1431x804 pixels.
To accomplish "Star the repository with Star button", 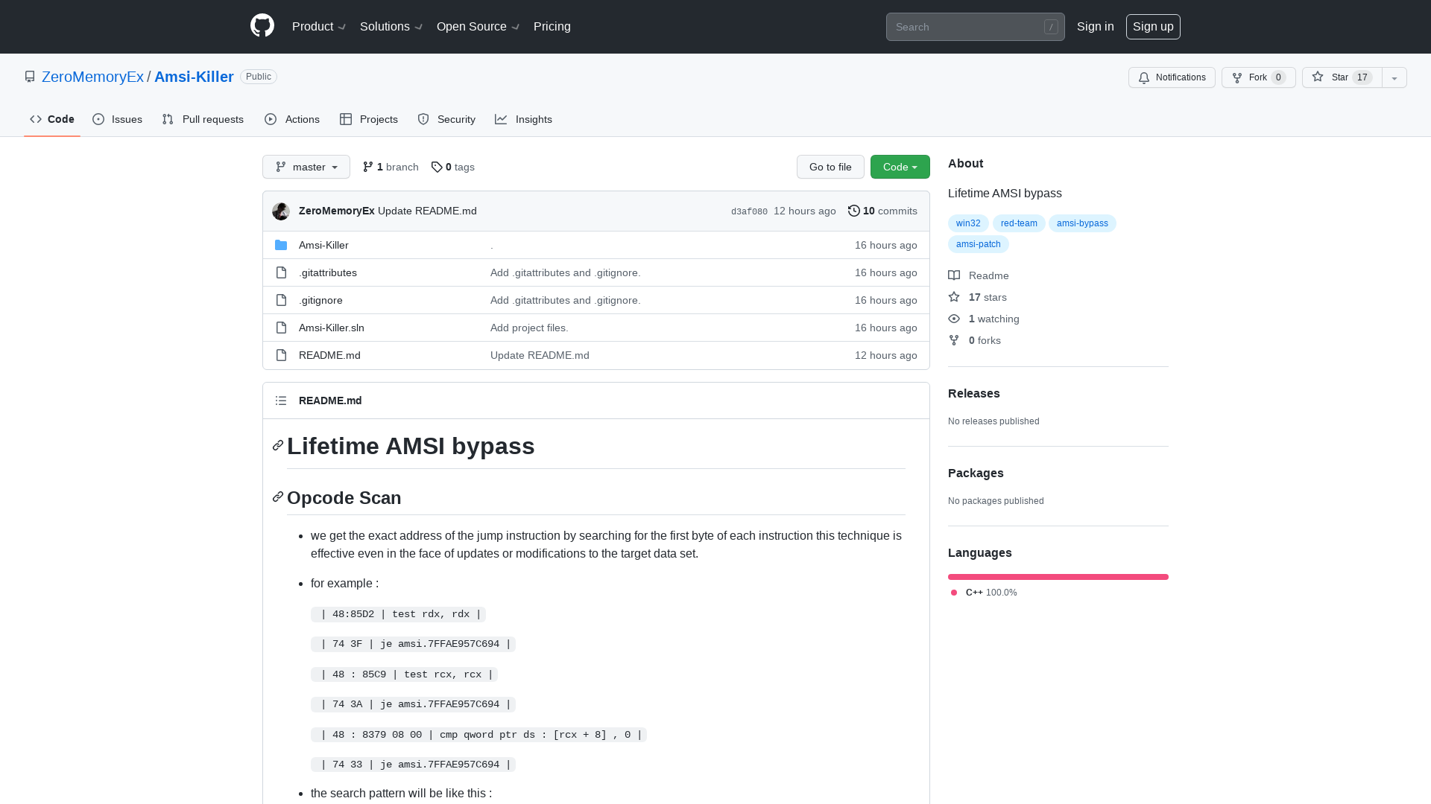I will tap(1342, 77).
